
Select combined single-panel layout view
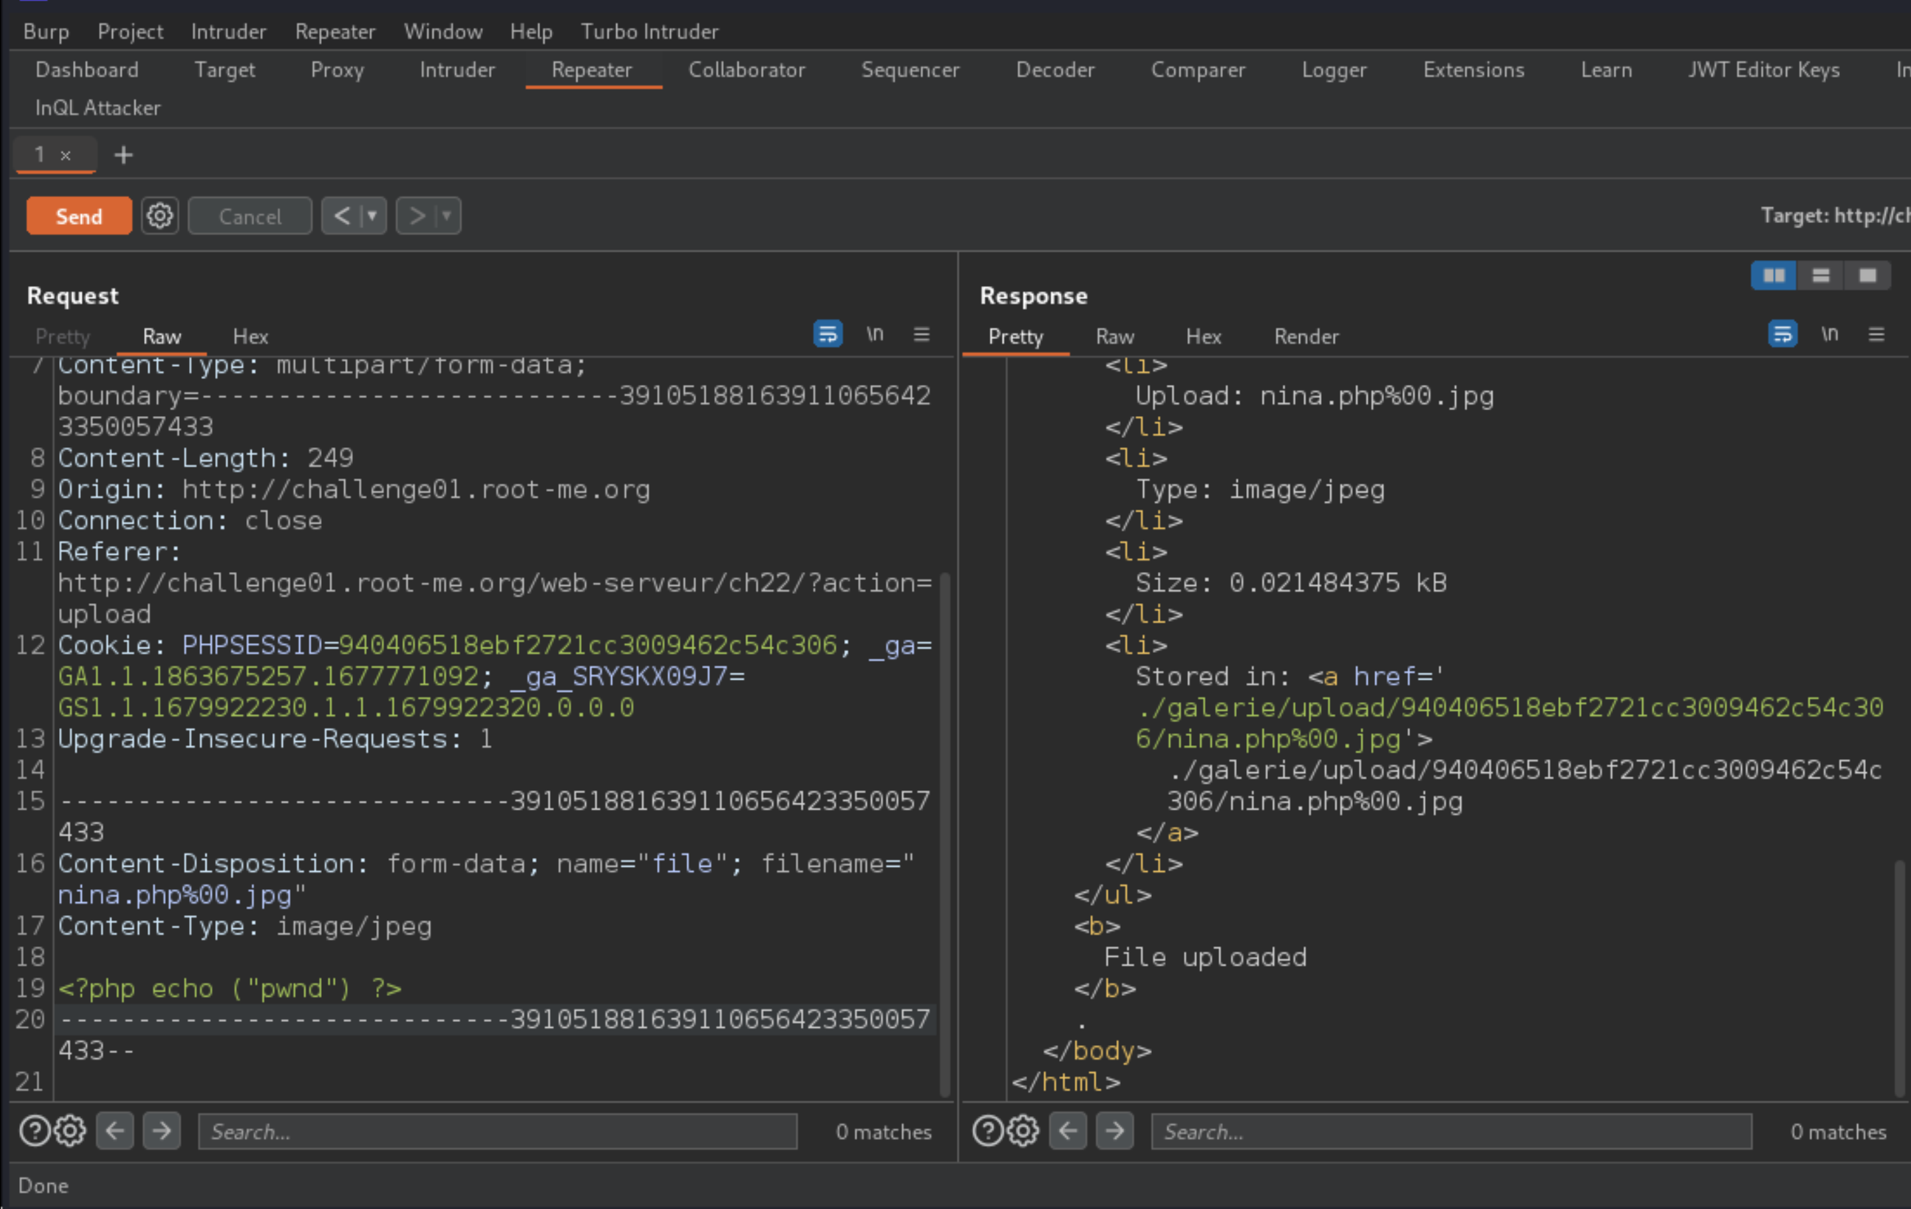[x=1867, y=275]
